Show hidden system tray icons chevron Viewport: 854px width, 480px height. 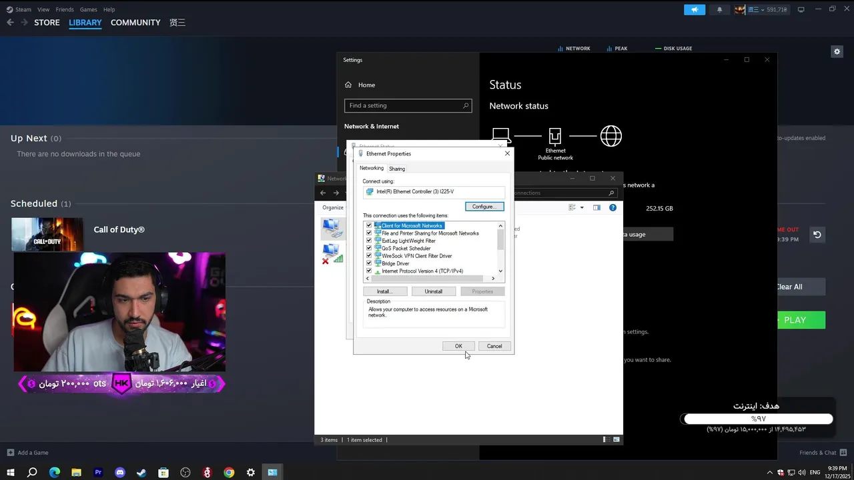point(770,473)
